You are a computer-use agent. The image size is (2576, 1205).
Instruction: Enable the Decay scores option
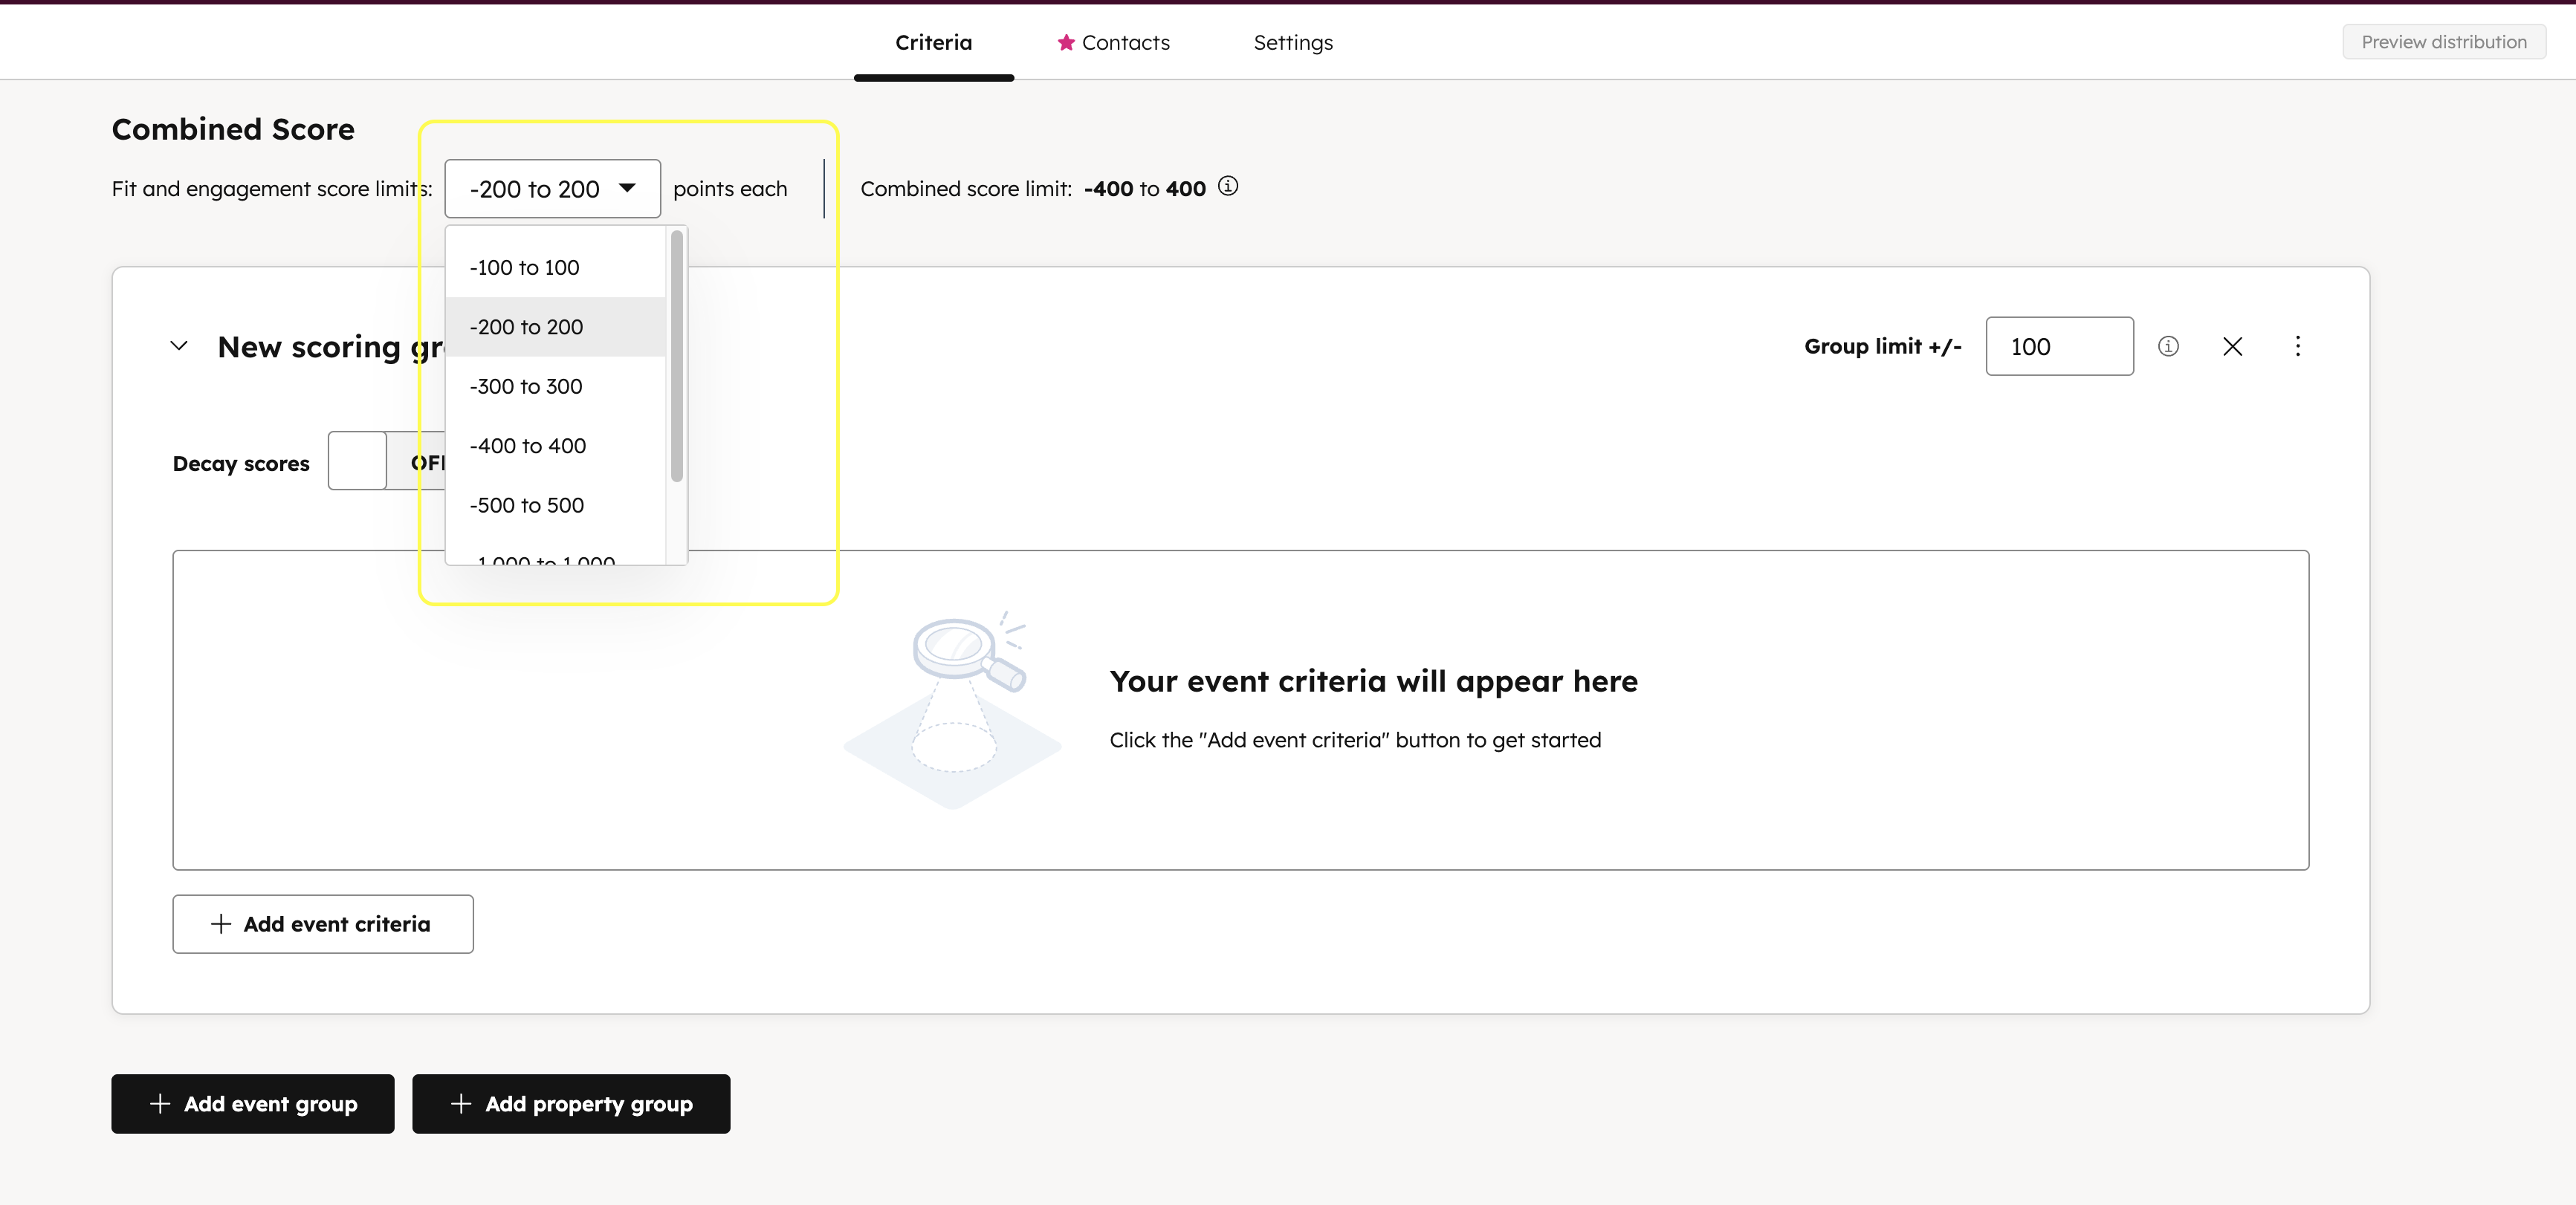tap(357, 461)
